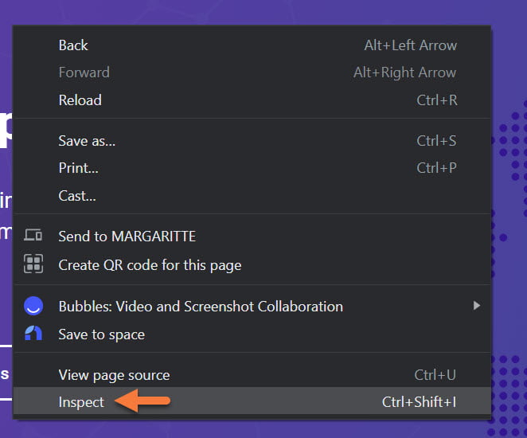This screenshot has width=527, height=438.
Task: Open Bubbles: Video and Screenshot Collaboration
Action: point(201,306)
